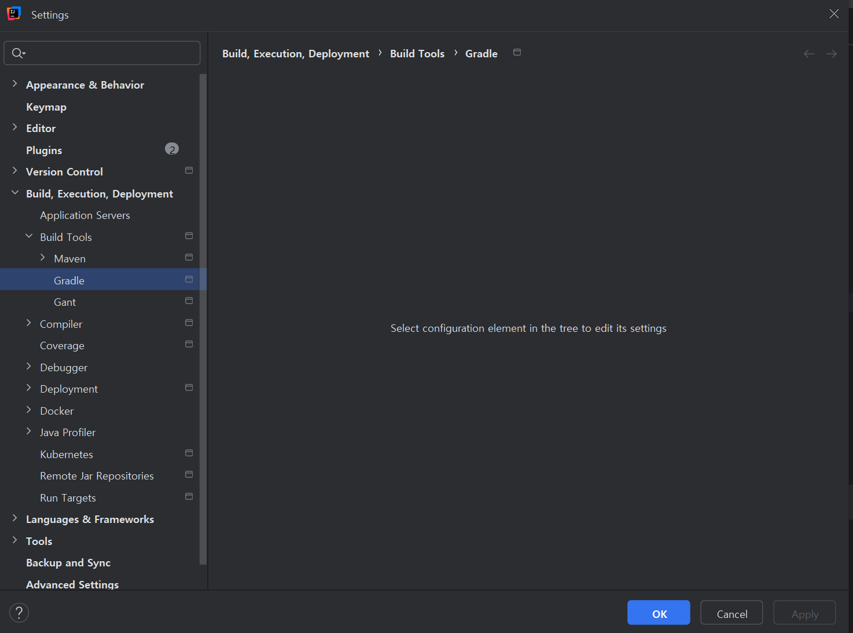Click the project-level icon next to Gradle breadcrumb

point(517,52)
